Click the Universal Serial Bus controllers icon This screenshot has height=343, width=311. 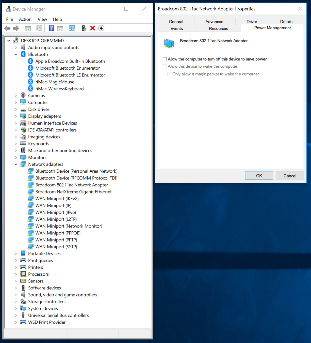23,315
